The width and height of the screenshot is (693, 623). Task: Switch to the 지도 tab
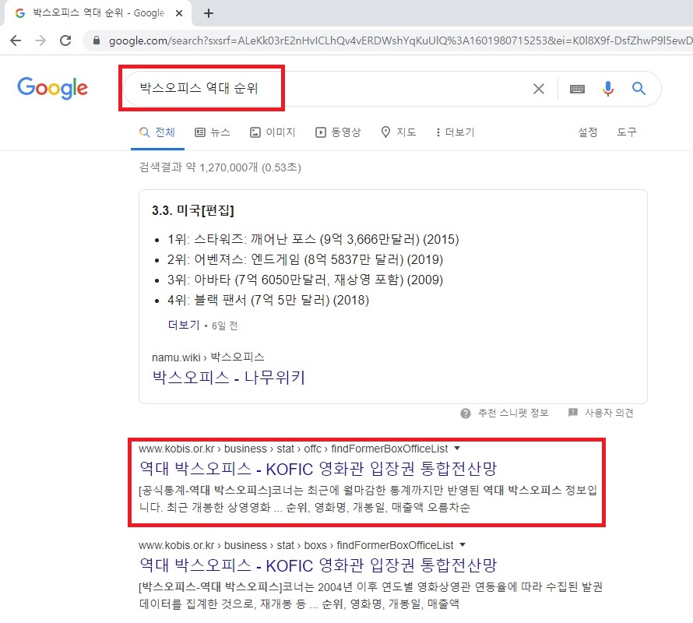tap(399, 132)
